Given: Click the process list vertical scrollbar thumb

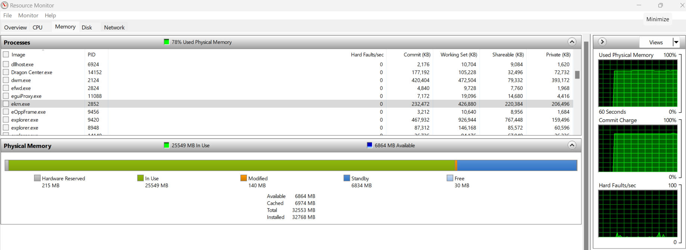Looking at the screenshot, I should 577,75.
